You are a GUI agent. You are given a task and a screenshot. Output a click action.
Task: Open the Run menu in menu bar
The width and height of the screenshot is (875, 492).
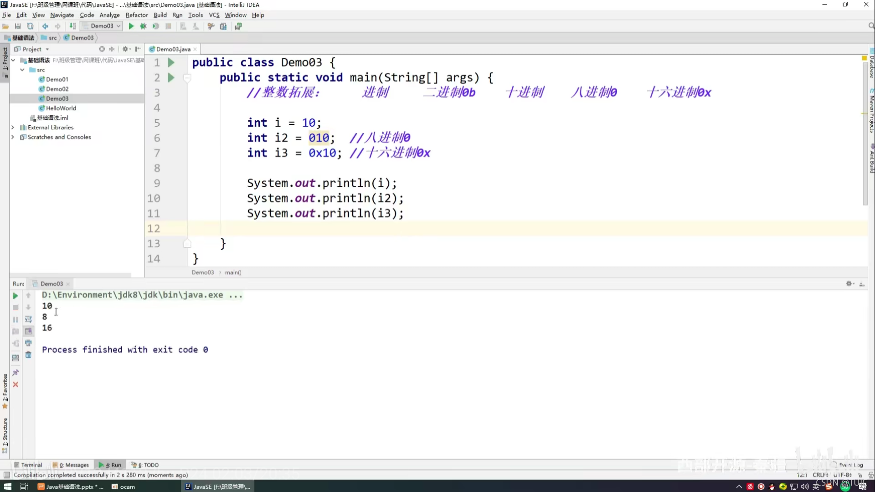(x=177, y=15)
